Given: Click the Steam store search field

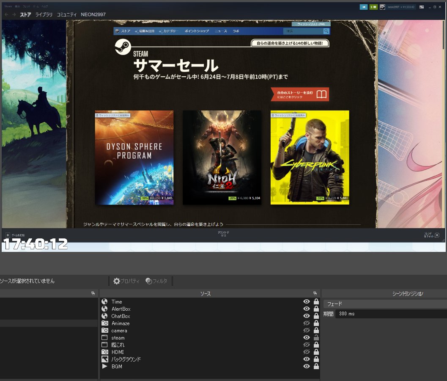Looking at the screenshot, I should pos(303,31).
